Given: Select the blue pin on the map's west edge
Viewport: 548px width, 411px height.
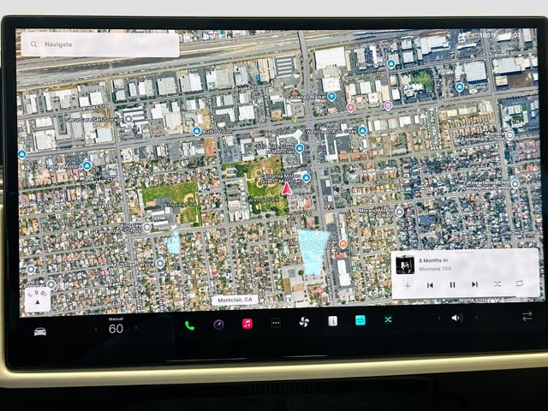Looking at the screenshot, I should tap(22, 154).
